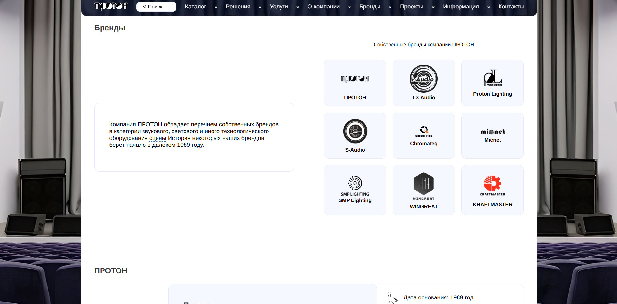Go to the Бренды menu item
The image size is (617, 304).
pos(370,7)
